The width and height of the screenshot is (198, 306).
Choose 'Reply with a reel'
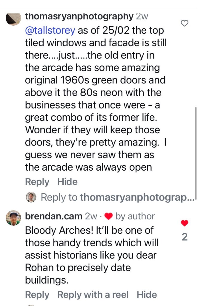pos(93,295)
